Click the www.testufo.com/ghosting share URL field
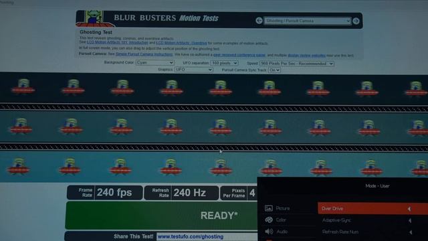This screenshot has height=241, width=428. pyautogui.click(x=207, y=236)
